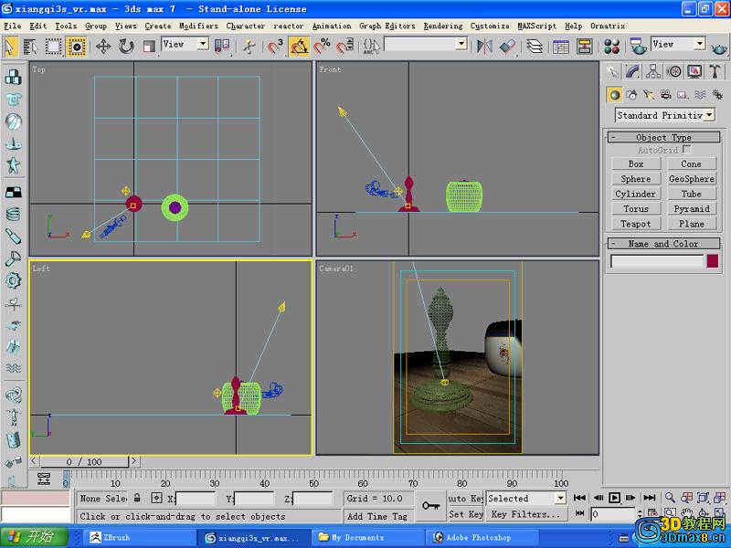The image size is (731, 548).
Task: Open the Modify panel tab
Action: [x=632, y=71]
